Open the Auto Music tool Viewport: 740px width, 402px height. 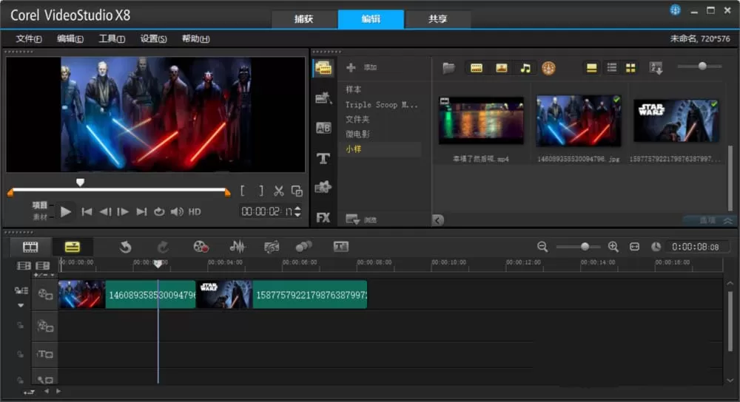tap(272, 247)
